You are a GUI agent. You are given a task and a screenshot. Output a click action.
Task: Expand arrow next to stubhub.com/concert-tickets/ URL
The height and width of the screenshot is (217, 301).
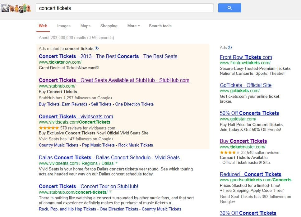[110, 192]
